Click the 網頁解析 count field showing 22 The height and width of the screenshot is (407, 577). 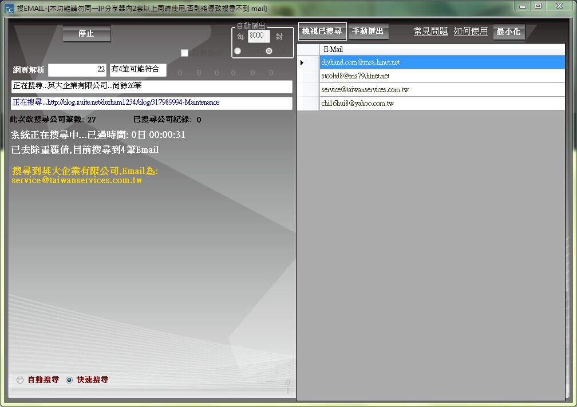click(77, 70)
